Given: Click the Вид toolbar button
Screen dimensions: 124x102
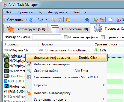Looking at the screenshot, I should (40, 20).
